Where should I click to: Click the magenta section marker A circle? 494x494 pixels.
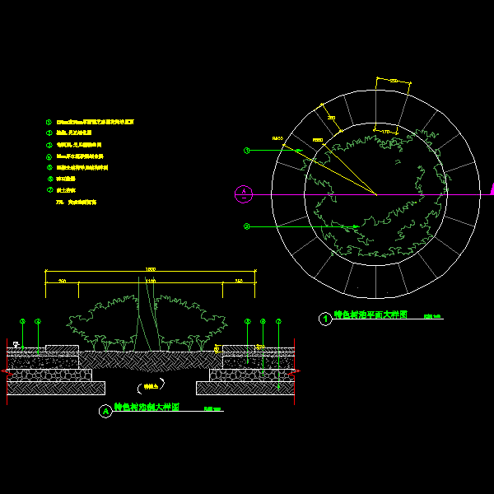(x=245, y=194)
